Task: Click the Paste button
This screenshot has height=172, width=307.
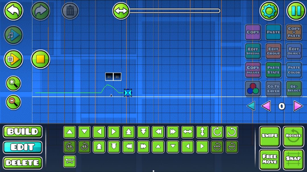Action: click(x=273, y=32)
